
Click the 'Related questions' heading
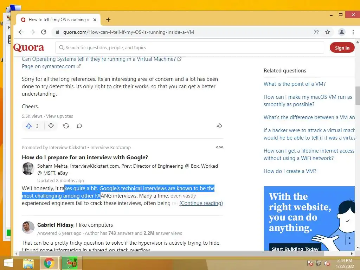(285, 71)
